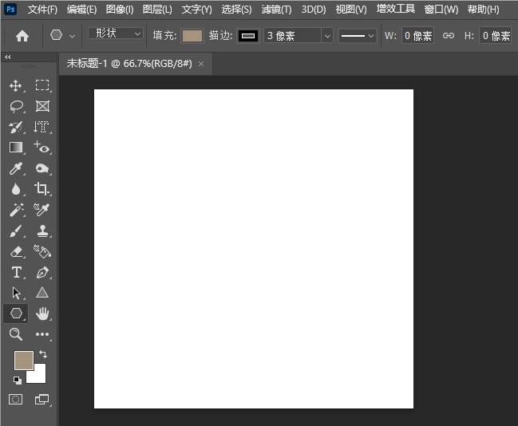Open the stroke line style dropdown
This screenshot has width=518, height=426.
click(x=358, y=36)
